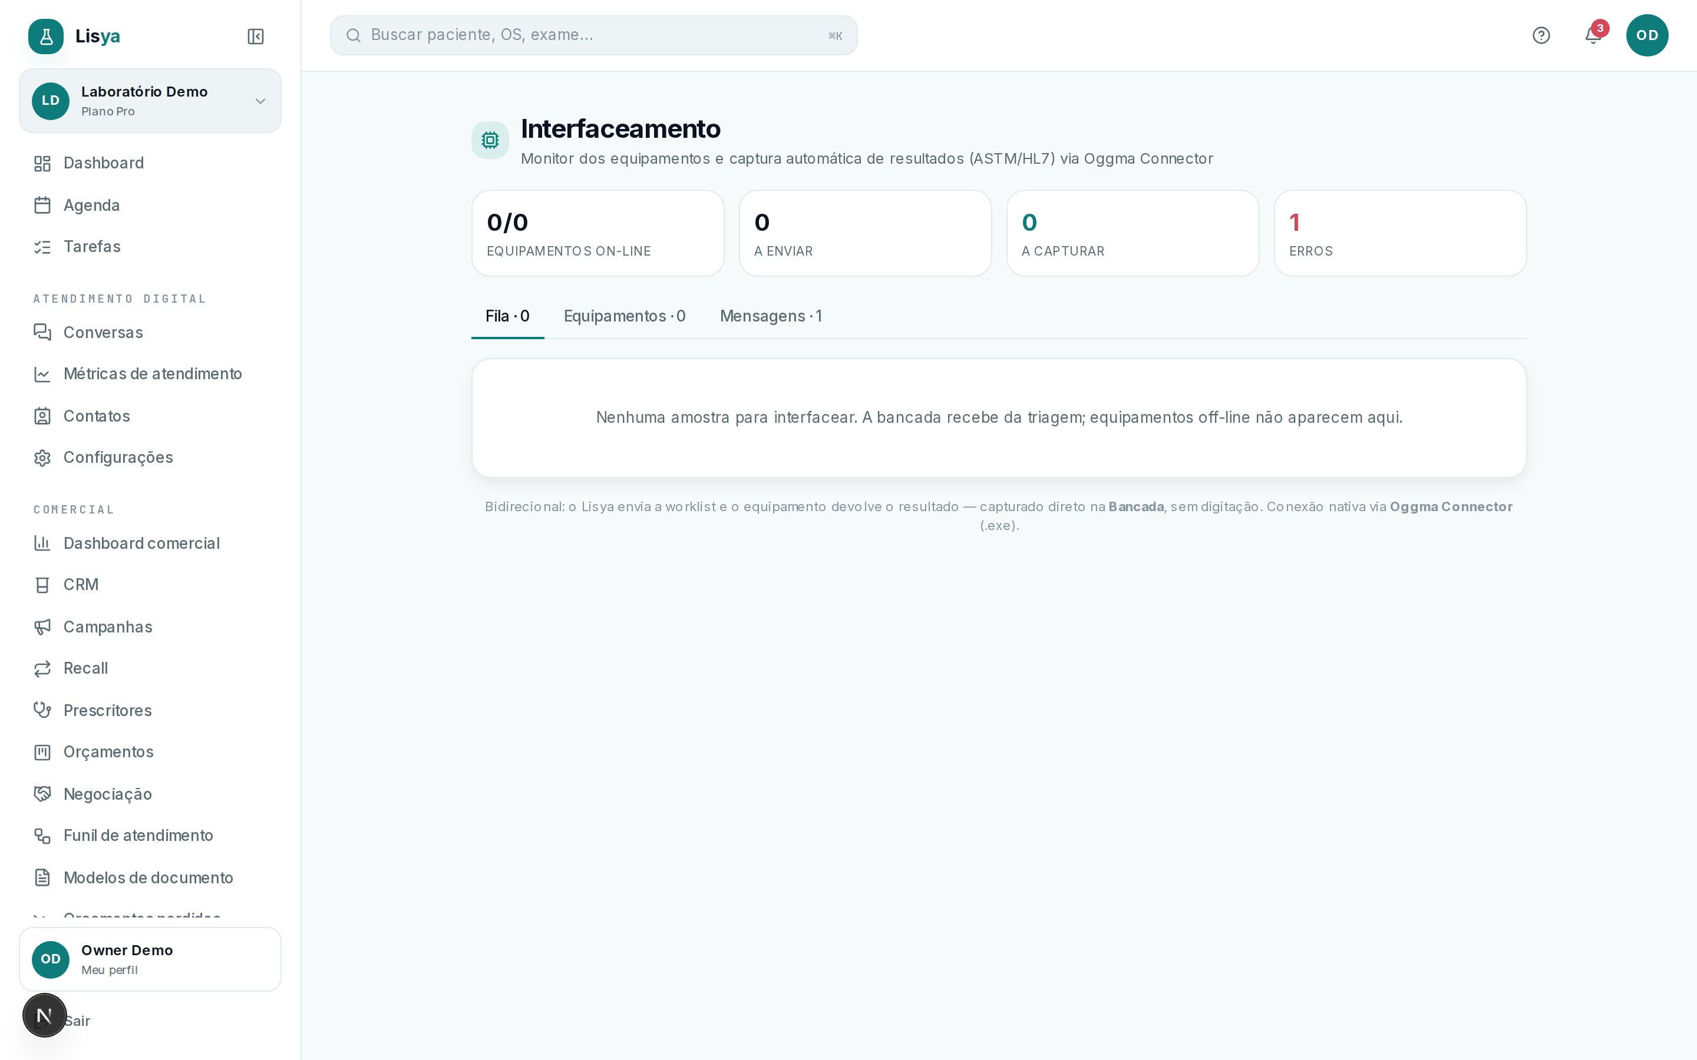Go to CRM
The height and width of the screenshot is (1060, 1697).
(x=150, y=585)
